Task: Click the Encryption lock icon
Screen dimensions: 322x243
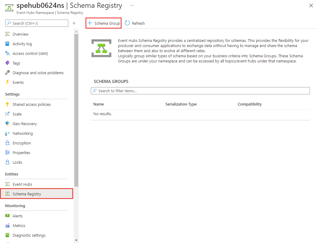Action: pyautogui.click(x=8, y=143)
